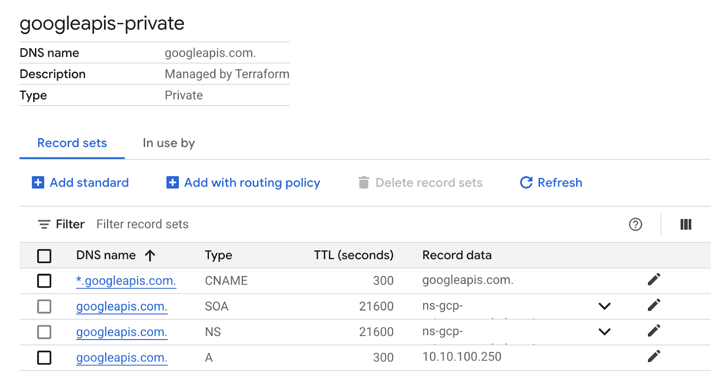This screenshot has height=378, width=717.
Task: Open the *.googleapis.com. record link
Action: 126,281
